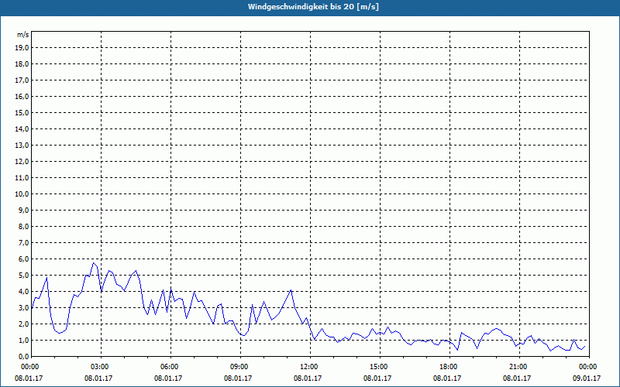This screenshot has height=387, width=620.
Task: Select the '2,0' y-axis value
Action: (x=23, y=324)
